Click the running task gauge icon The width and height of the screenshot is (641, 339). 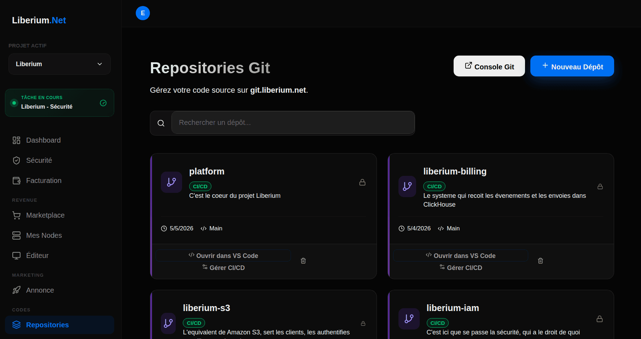click(x=103, y=103)
